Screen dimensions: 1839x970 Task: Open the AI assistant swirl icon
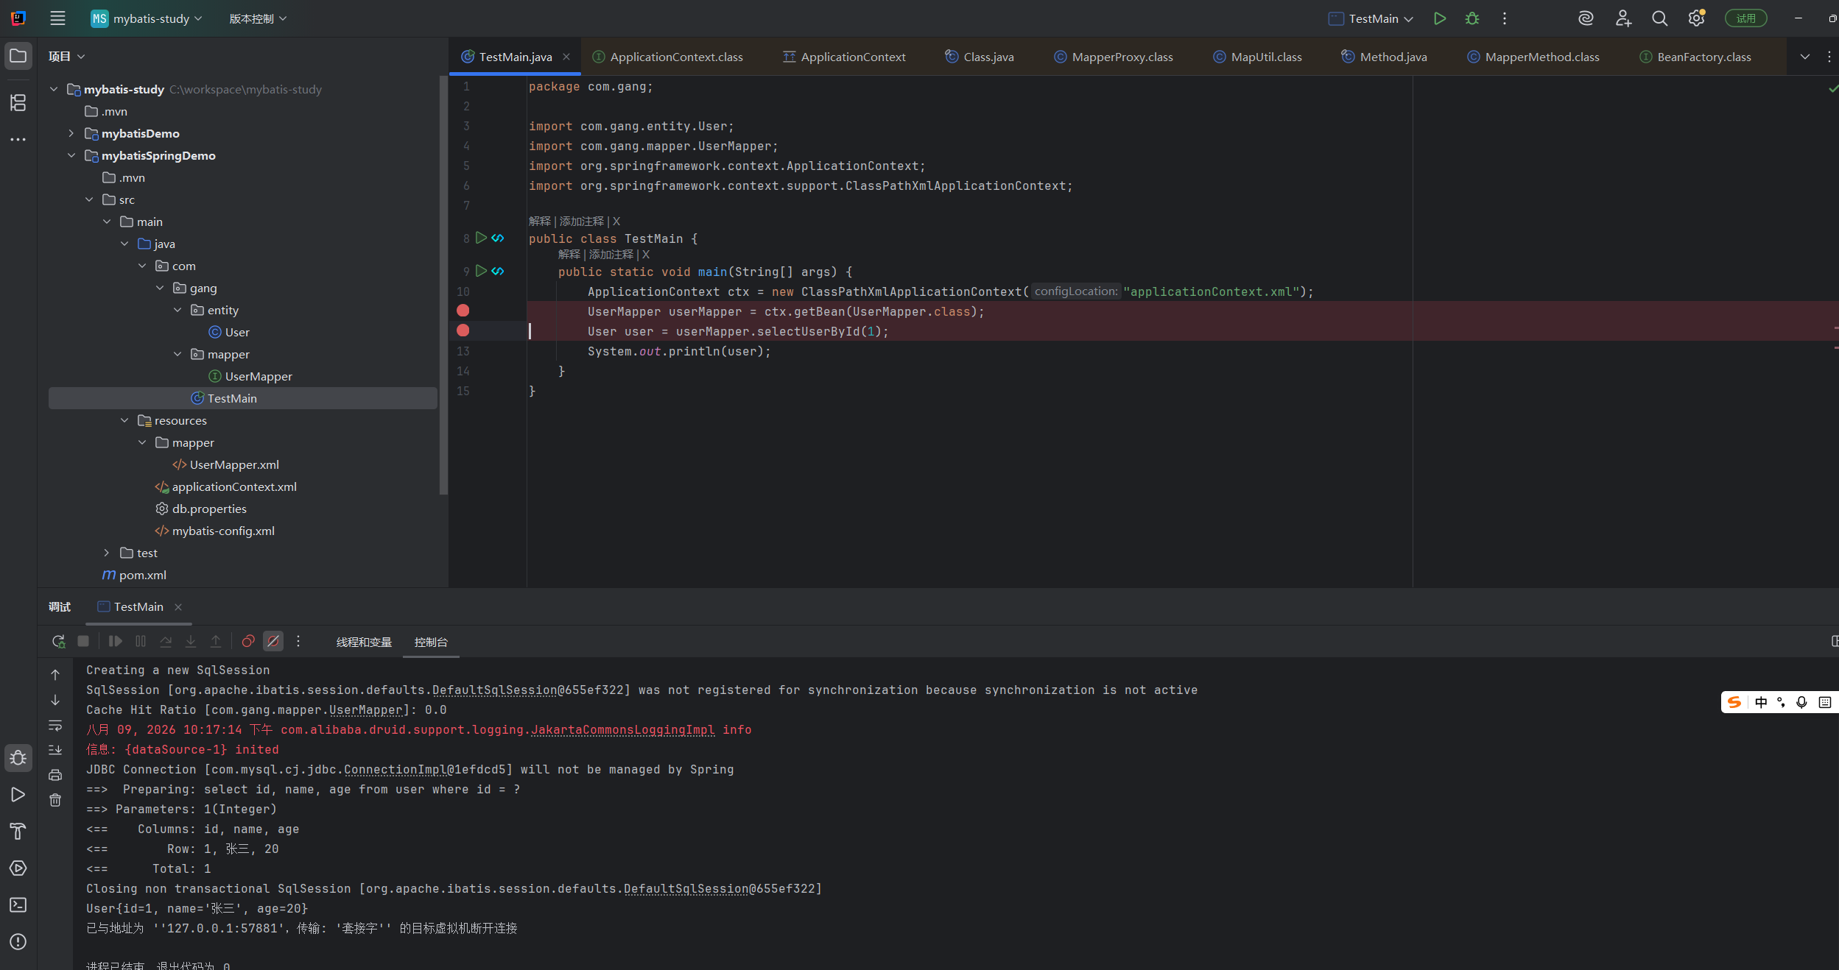click(x=1586, y=18)
